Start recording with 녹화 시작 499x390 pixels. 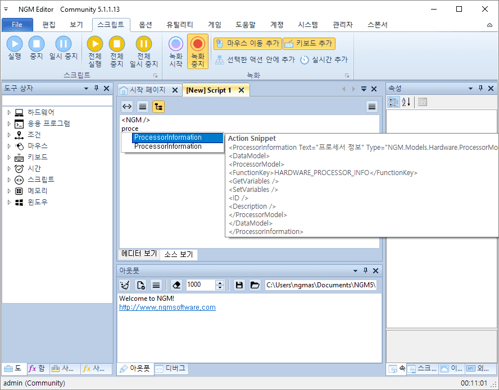coord(176,52)
